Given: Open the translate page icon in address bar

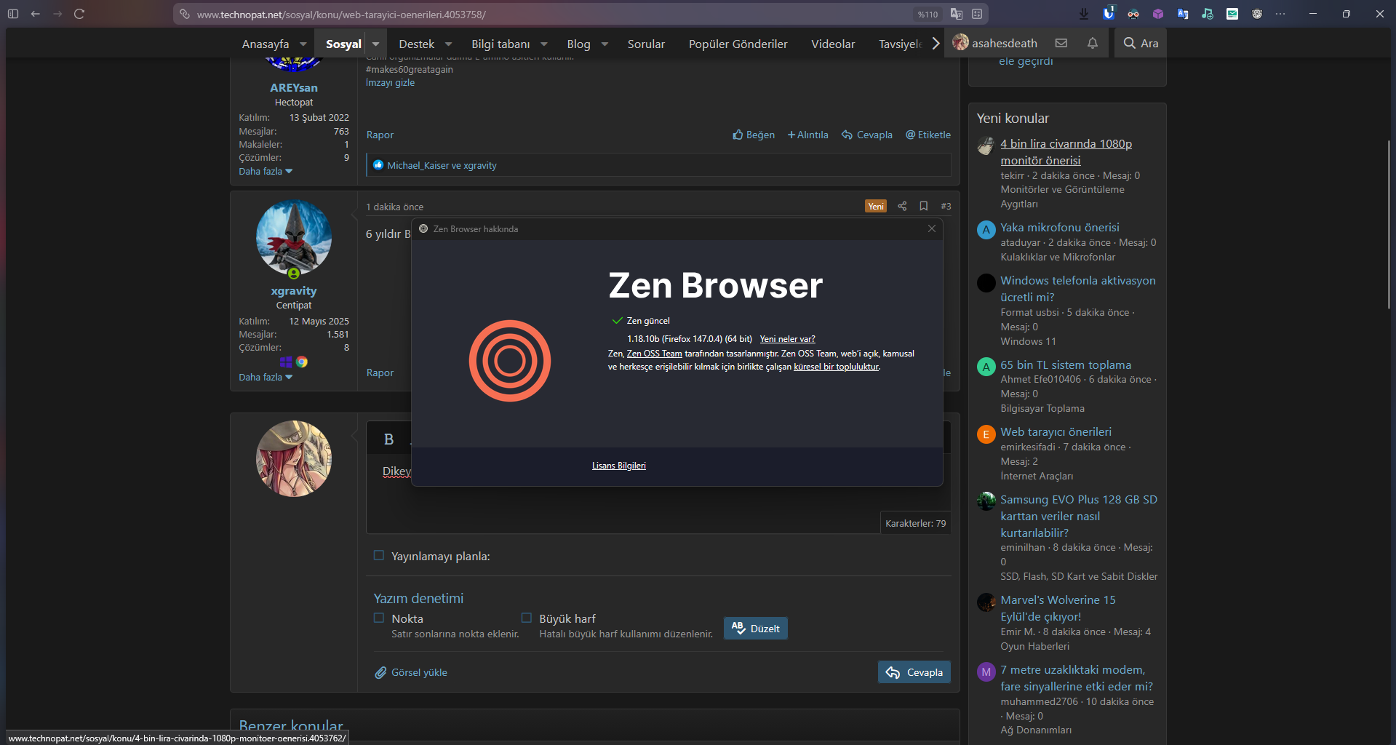Looking at the screenshot, I should pos(957,14).
